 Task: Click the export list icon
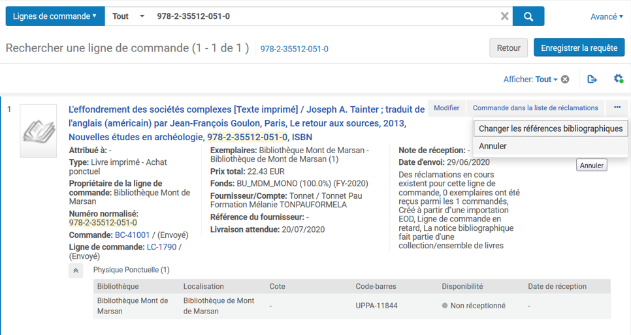tap(592, 80)
